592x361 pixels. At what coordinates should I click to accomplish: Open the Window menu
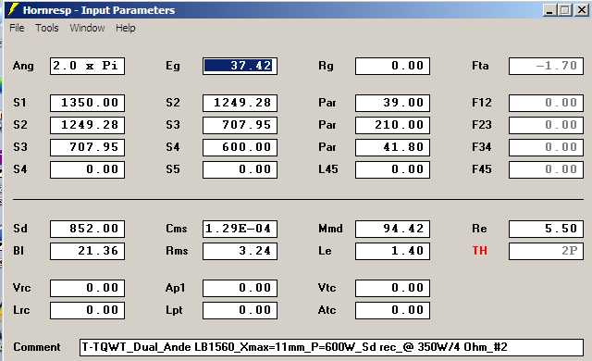(87, 28)
